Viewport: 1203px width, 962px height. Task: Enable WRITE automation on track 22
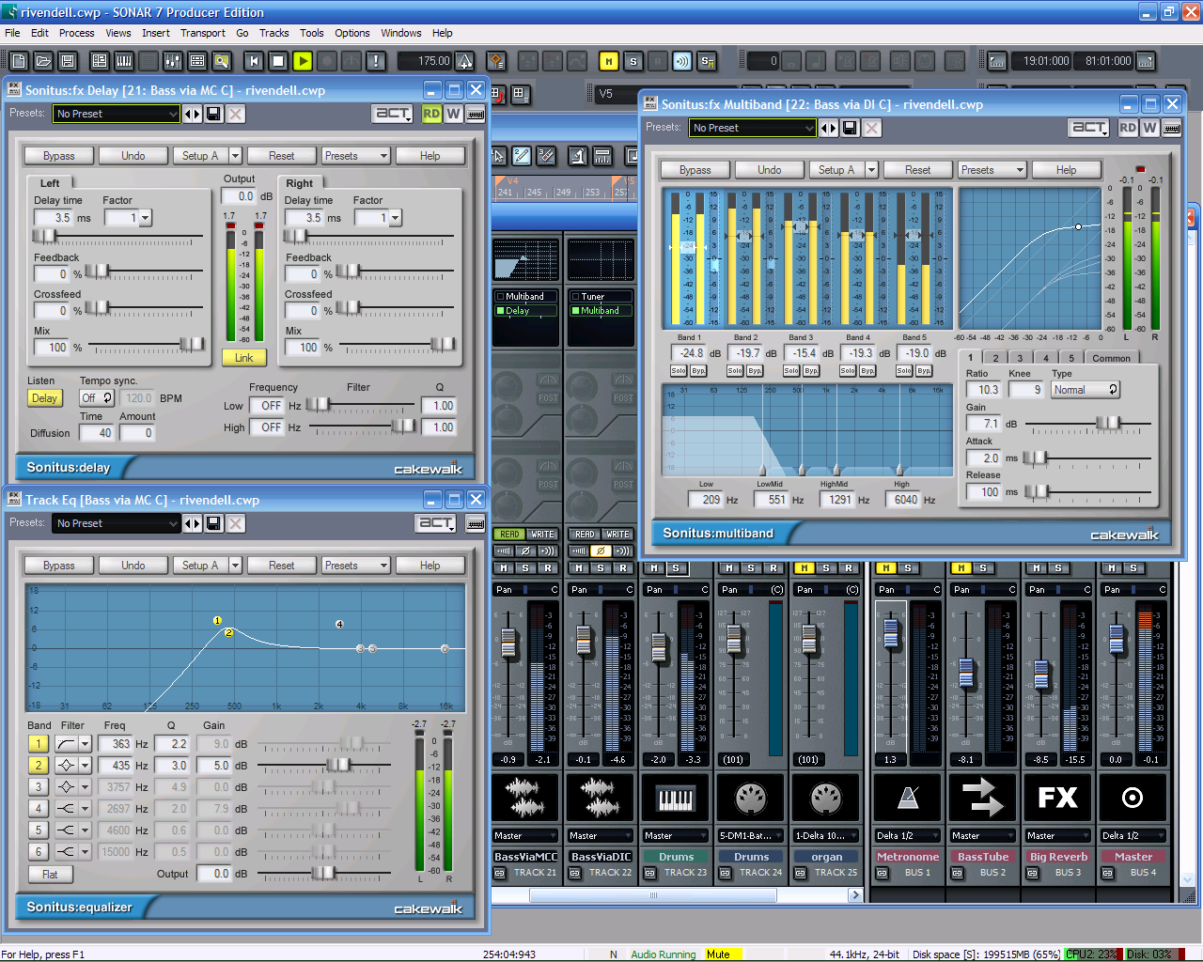click(617, 535)
